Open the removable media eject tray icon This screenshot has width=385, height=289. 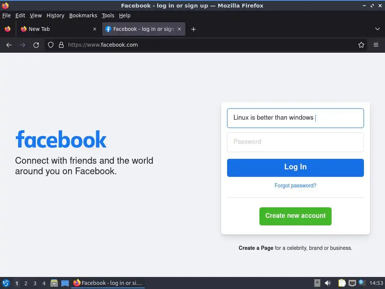tap(317, 283)
